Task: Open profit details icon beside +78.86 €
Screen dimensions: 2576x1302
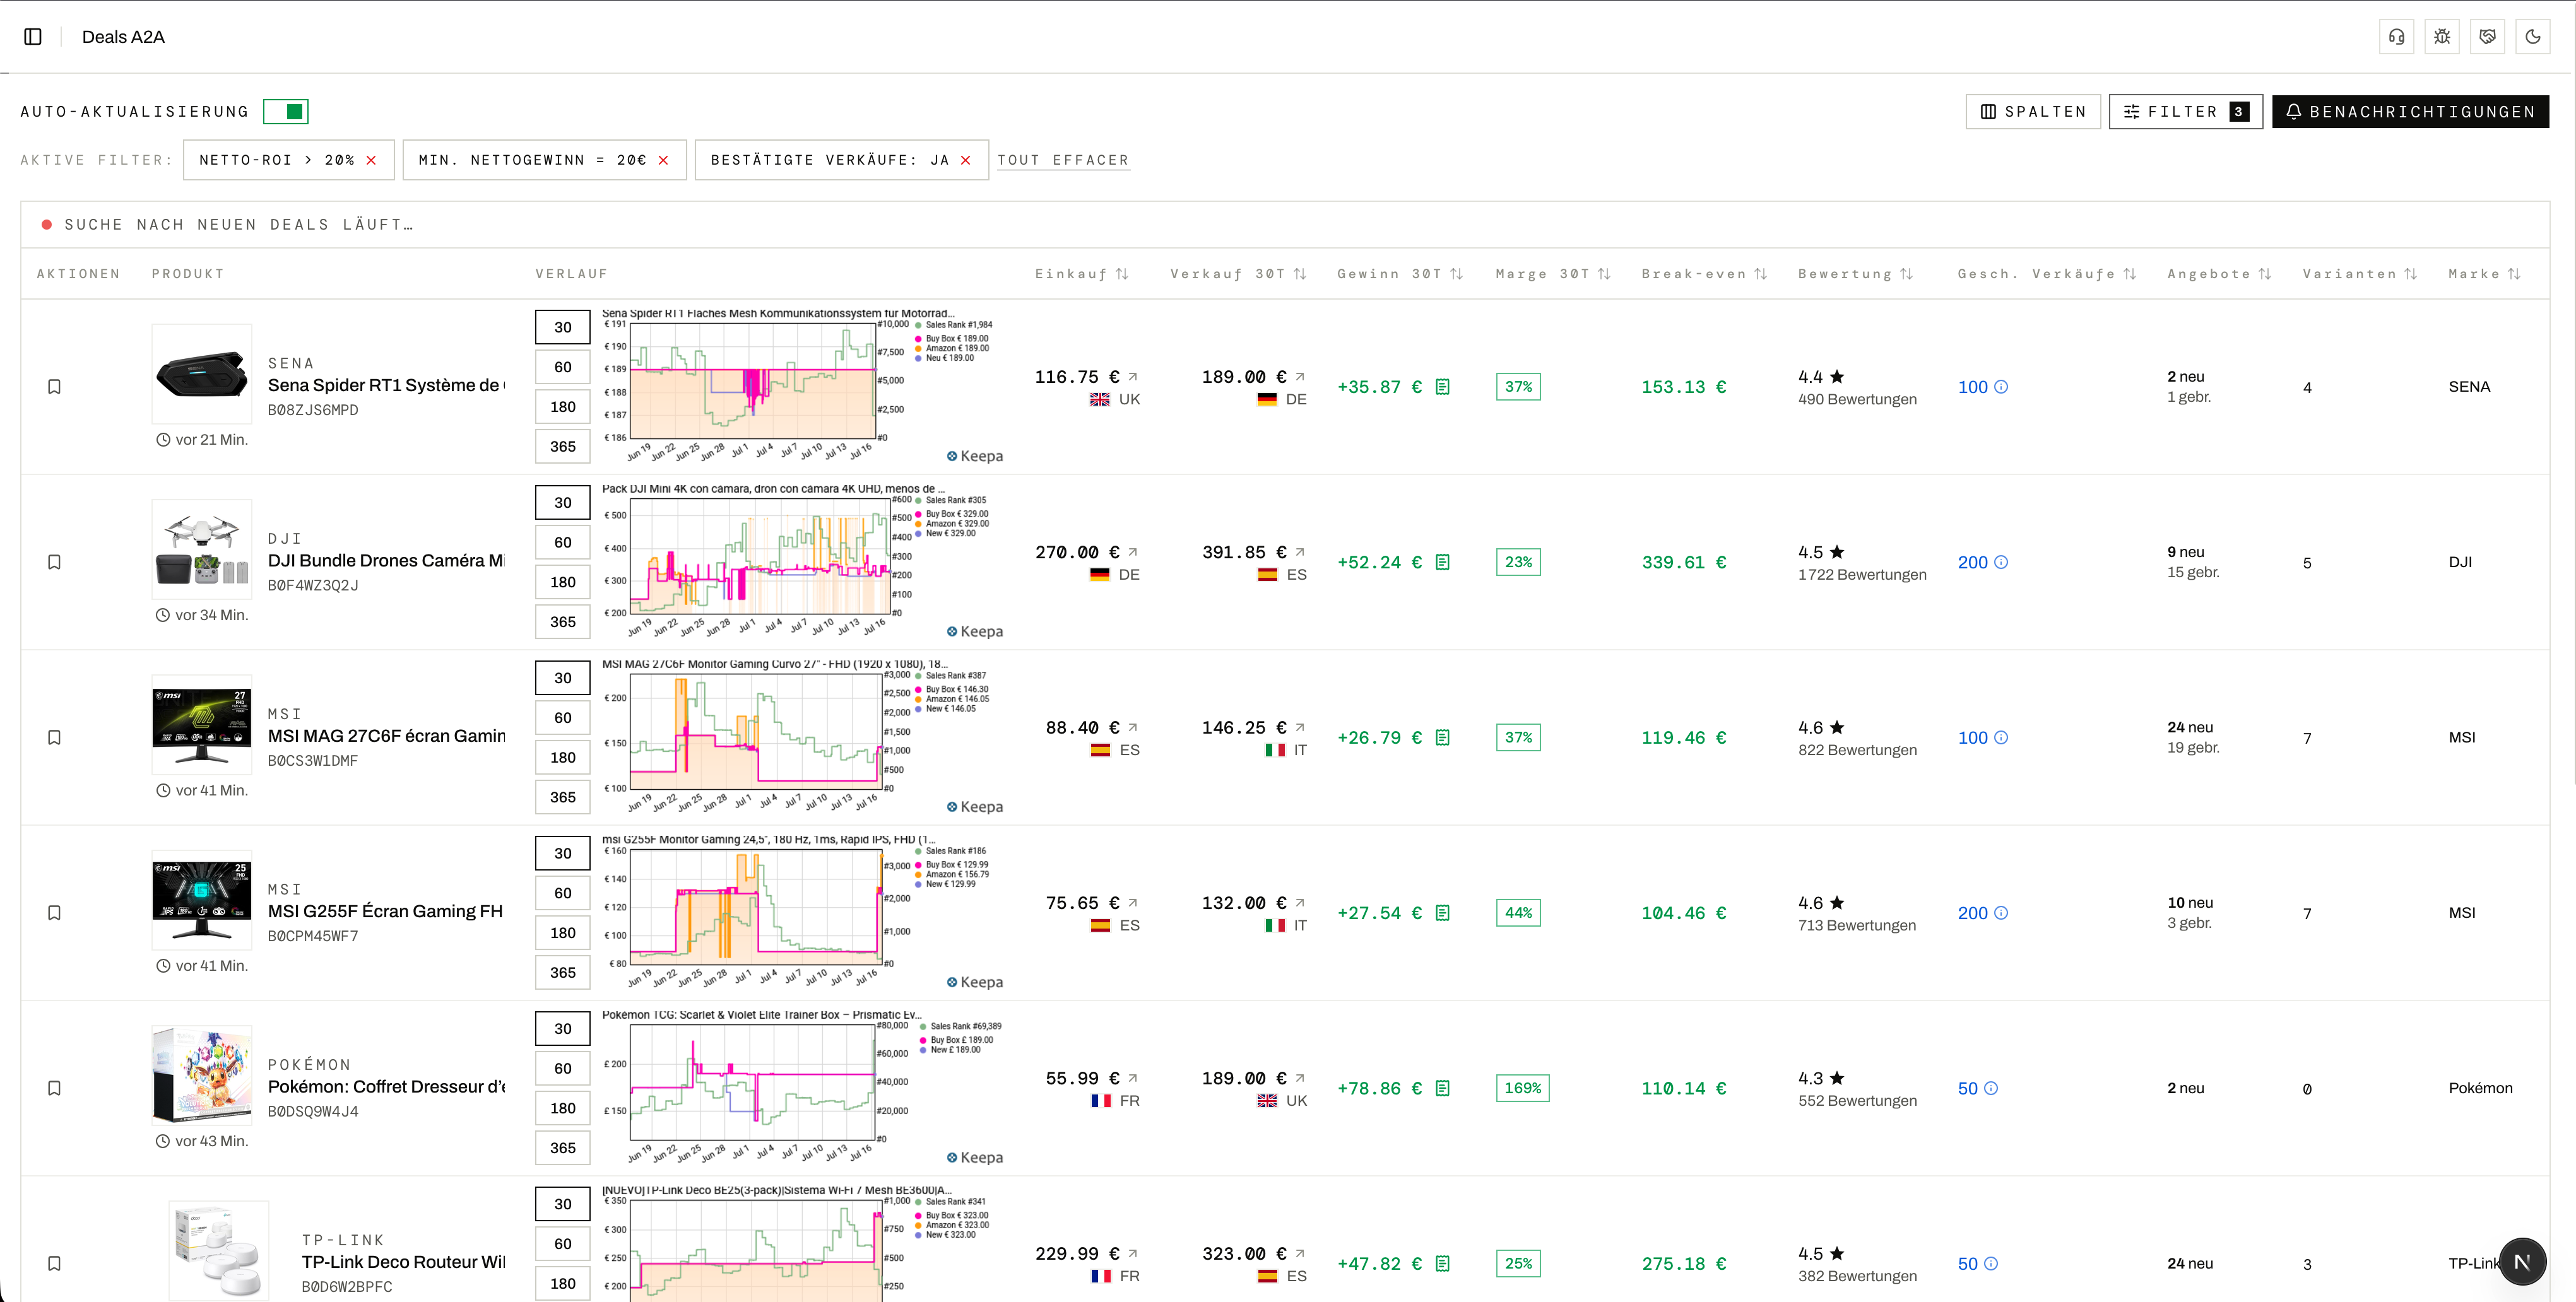Action: pos(1442,1088)
